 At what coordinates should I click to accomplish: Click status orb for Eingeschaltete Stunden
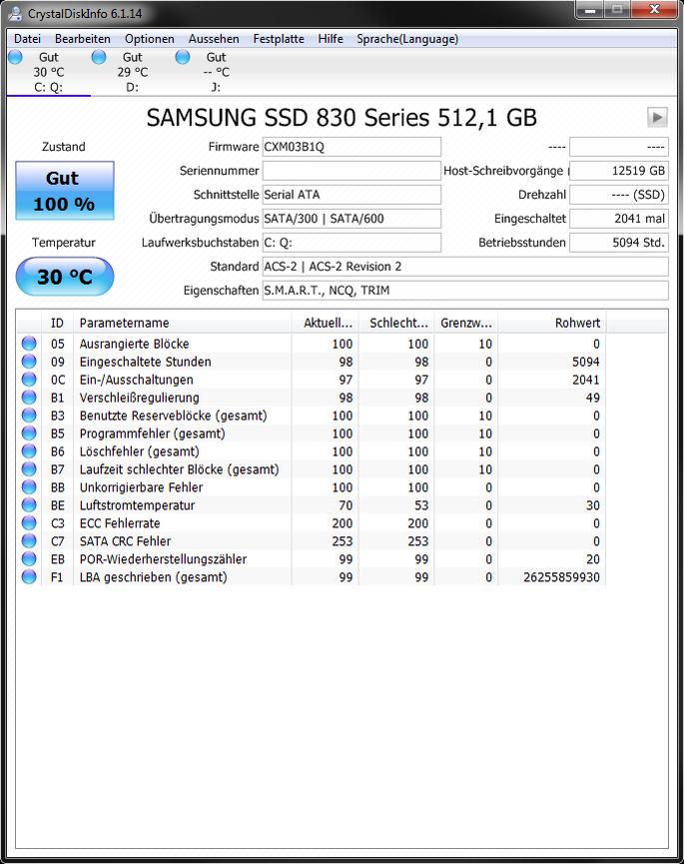29,362
